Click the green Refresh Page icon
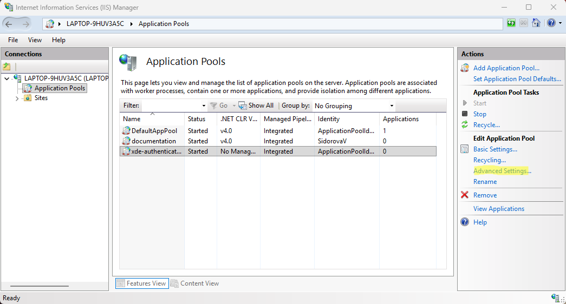566x304 pixels. (511, 23)
